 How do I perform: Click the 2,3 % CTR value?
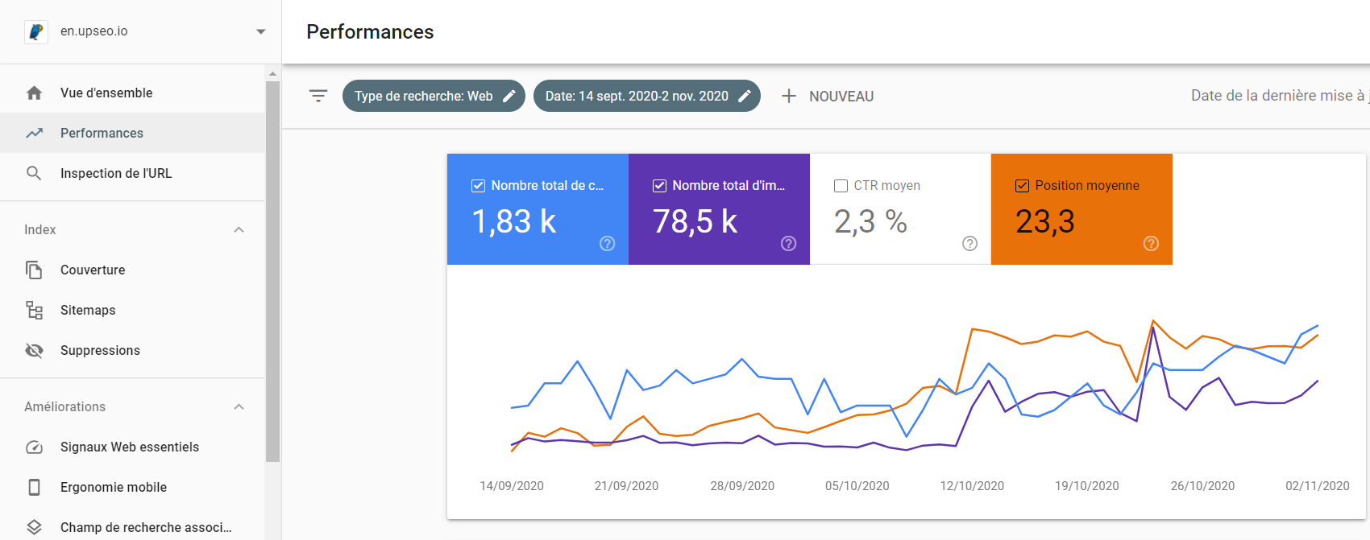coord(871,221)
